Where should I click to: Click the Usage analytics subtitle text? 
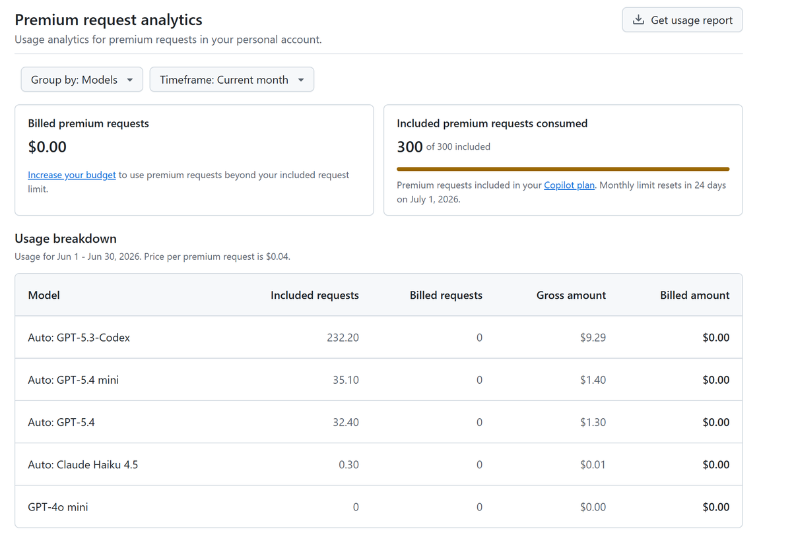[x=168, y=39]
